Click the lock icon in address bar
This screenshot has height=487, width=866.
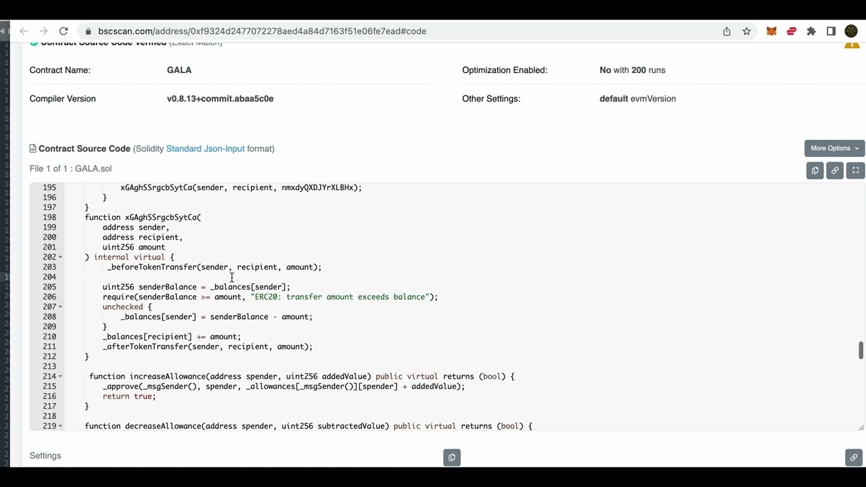[x=88, y=31]
